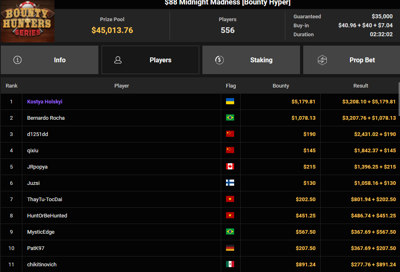400x272 pixels.
Task: Click Ukraine flag for Kostya Holskyi
Action: point(230,101)
